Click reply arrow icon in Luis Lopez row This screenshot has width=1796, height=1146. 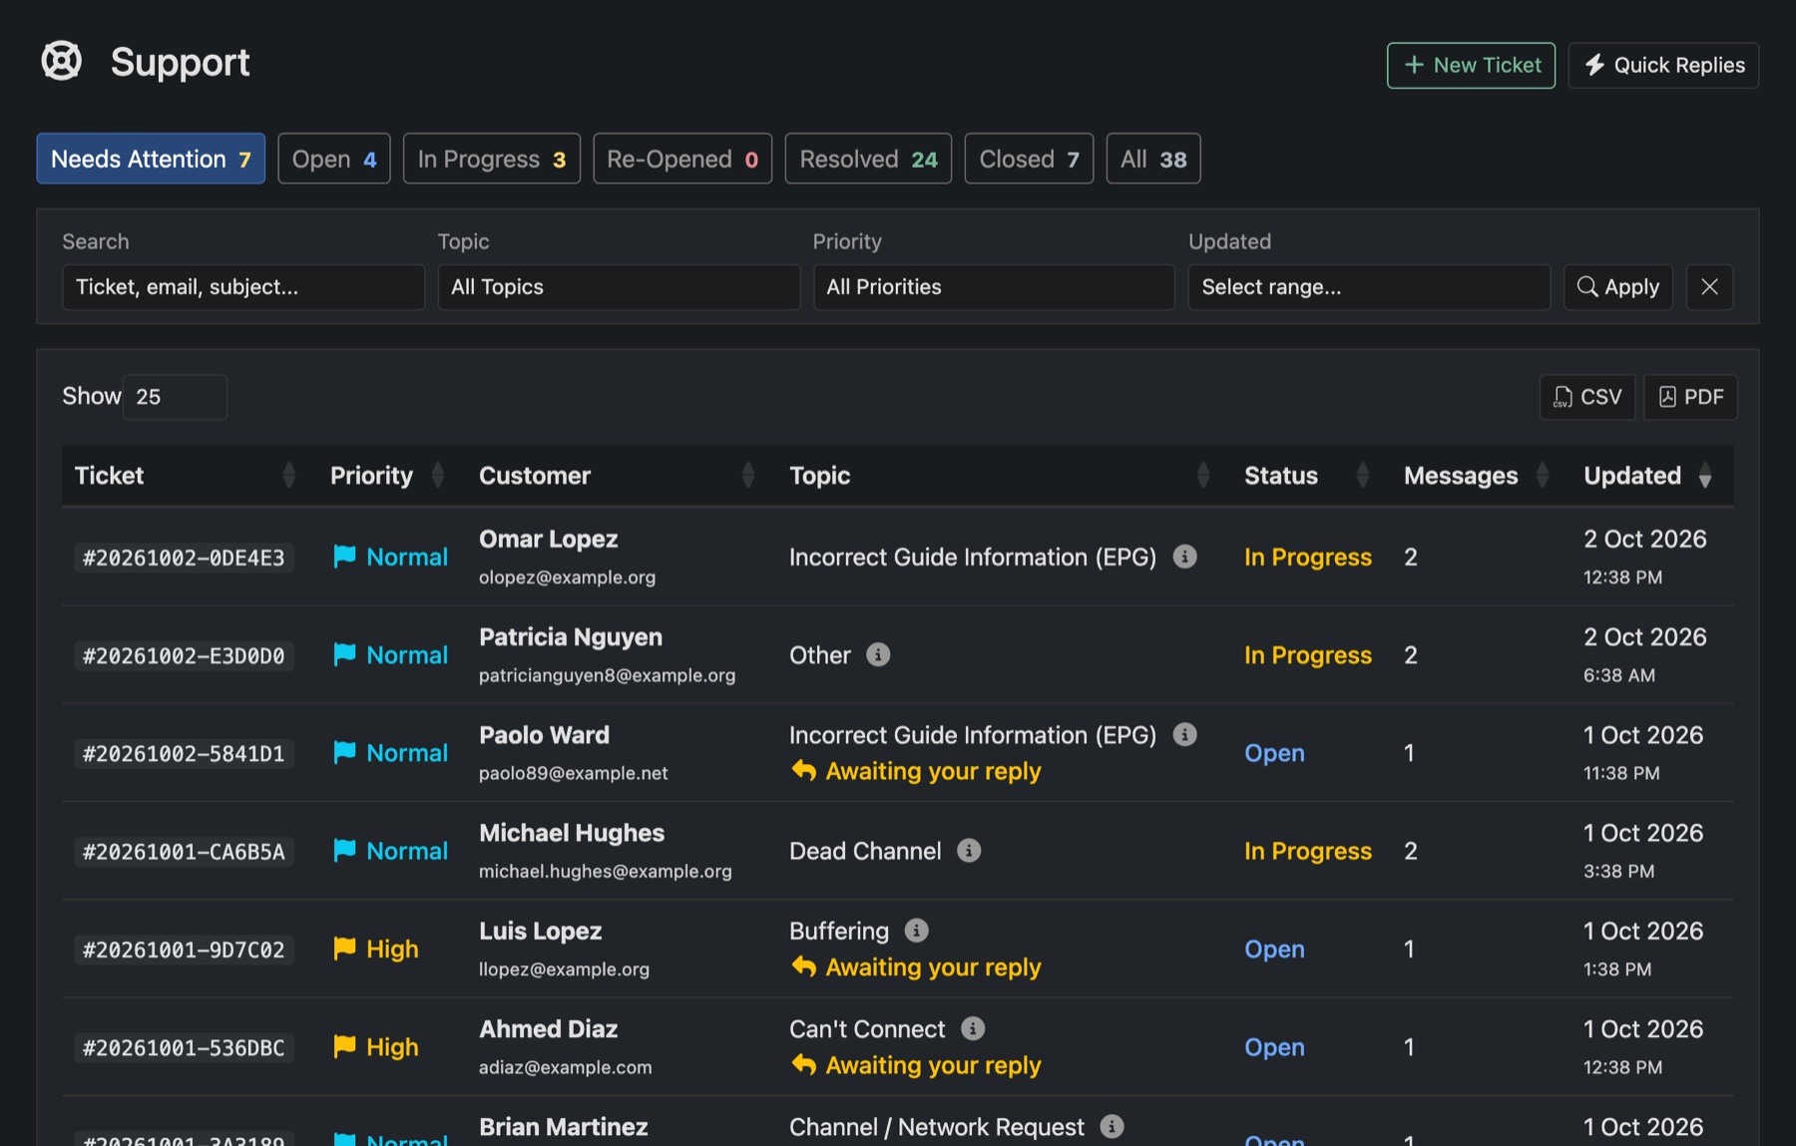click(x=804, y=966)
